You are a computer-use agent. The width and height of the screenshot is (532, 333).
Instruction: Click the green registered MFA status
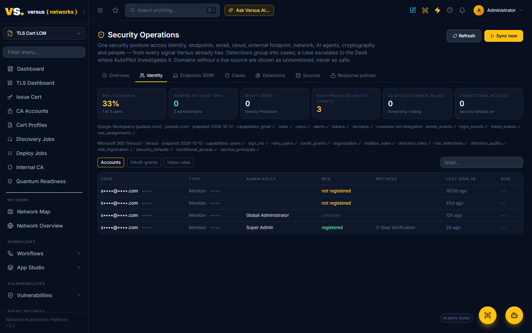pyautogui.click(x=332, y=228)
